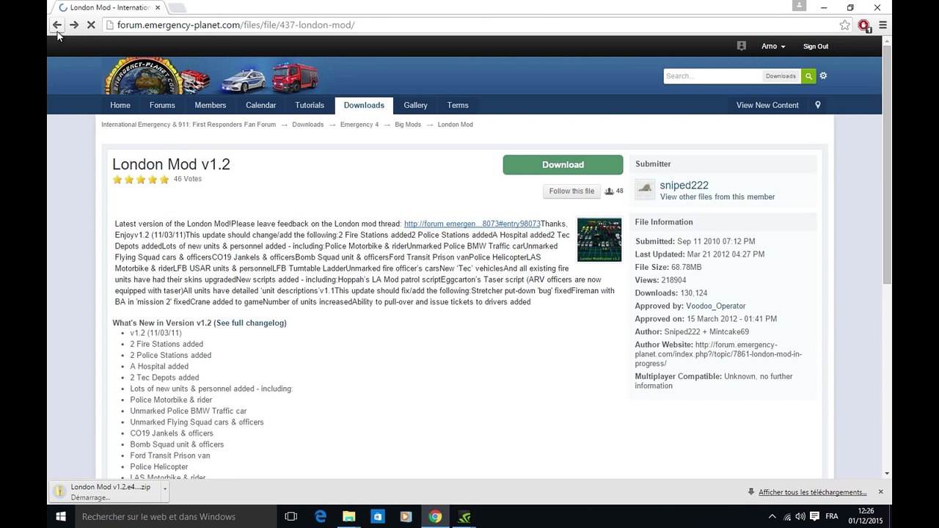Click the address bar URL field

click(x=469, y=25)
